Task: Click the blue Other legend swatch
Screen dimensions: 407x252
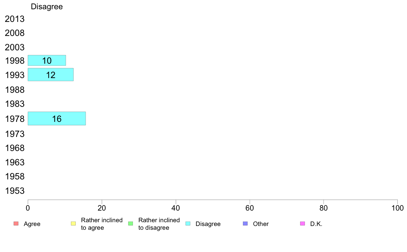Action: 245,224
